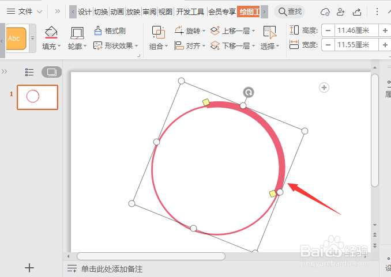Open the File (文件) menu
Screen dimensions: 391x277
[24, 12]
